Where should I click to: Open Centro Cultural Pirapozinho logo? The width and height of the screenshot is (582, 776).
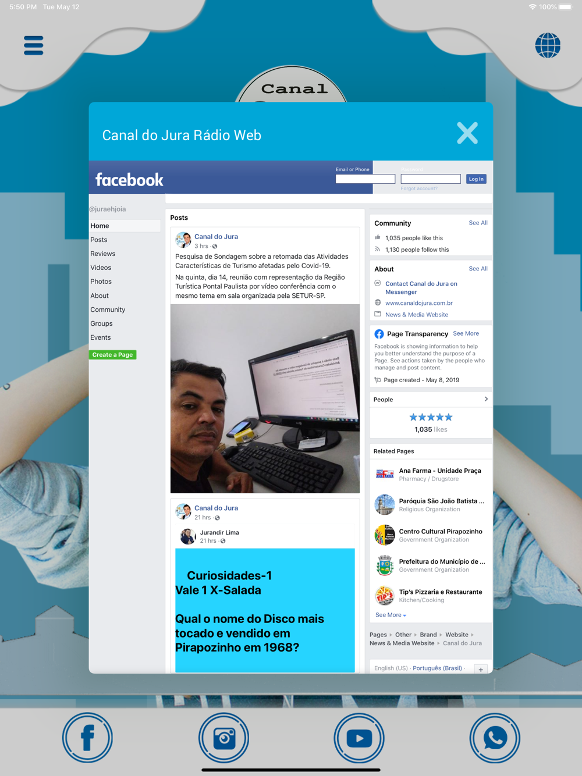[x=385, y=535]
